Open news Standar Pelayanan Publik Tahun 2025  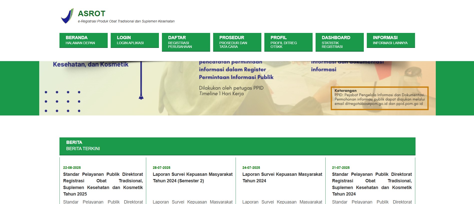click(103, 184)
